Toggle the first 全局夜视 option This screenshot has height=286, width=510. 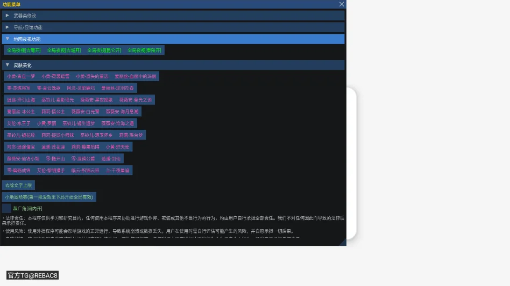tap(24, 50)
